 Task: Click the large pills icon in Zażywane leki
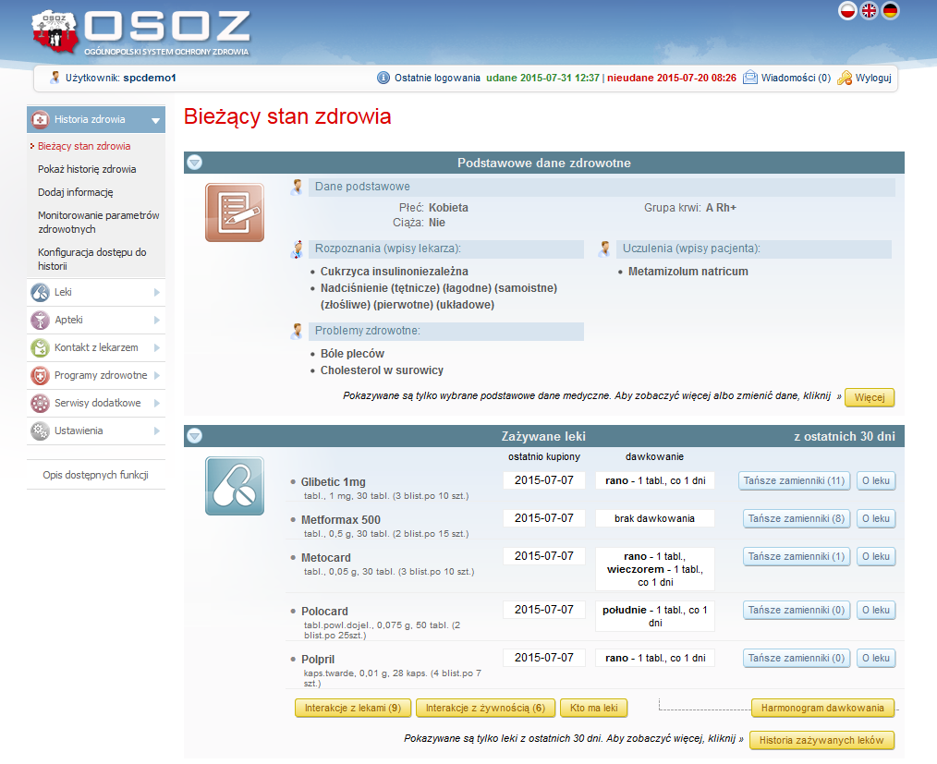tap(234, 486)
